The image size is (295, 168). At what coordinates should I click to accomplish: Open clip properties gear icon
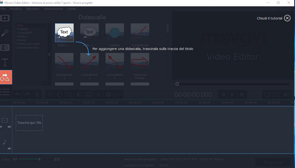click(x=108, y=95)
